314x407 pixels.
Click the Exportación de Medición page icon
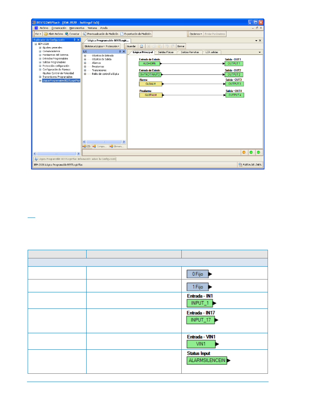coord(122,34)
